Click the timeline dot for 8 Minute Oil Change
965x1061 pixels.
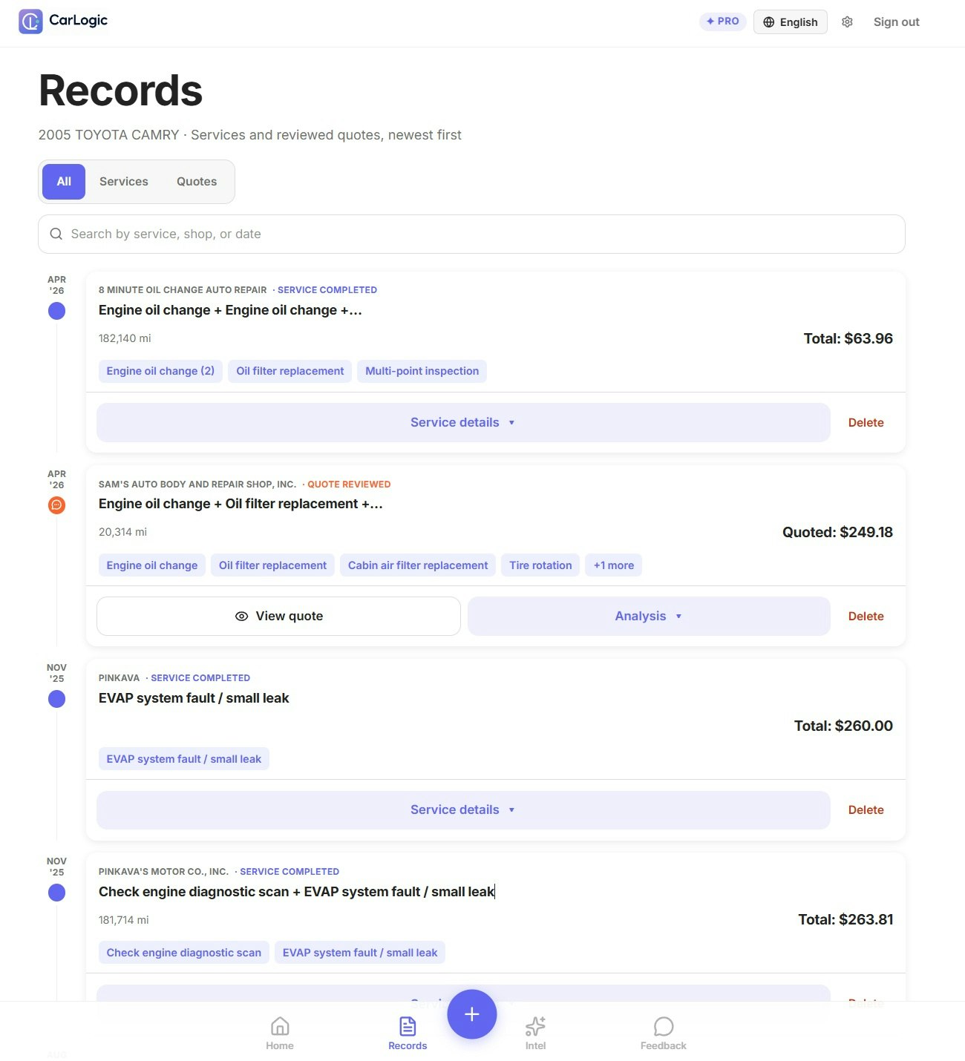click(x=56, y=311)
